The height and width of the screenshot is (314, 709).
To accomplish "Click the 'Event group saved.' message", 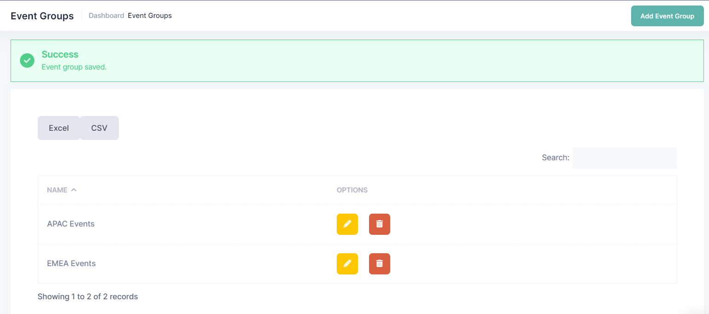I will (74, 67).
